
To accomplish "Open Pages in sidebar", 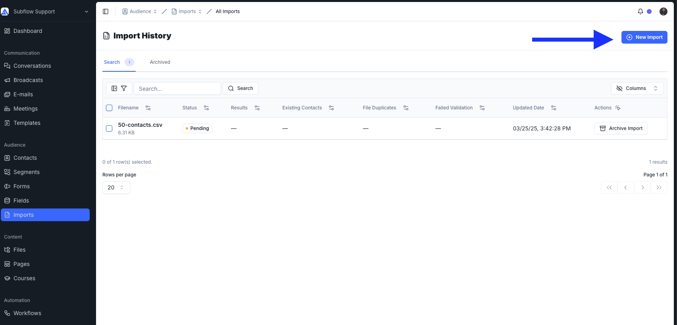I will pos(45,264).
